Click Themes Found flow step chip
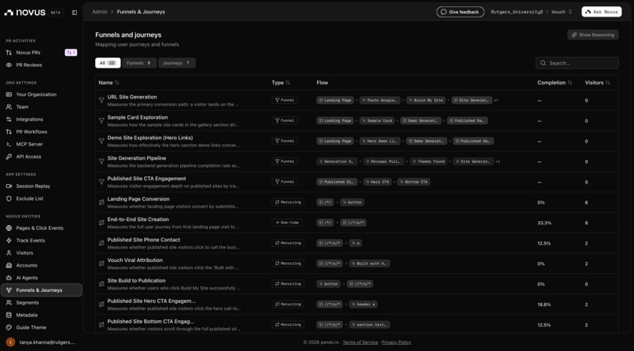This screenshot has height=351, width=634. [428, 162]
